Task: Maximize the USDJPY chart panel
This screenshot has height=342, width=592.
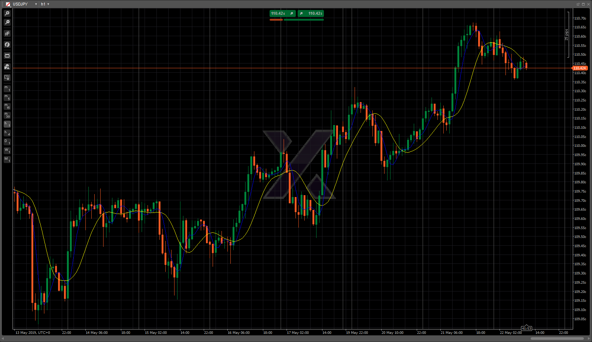Action: pos(583,4)
